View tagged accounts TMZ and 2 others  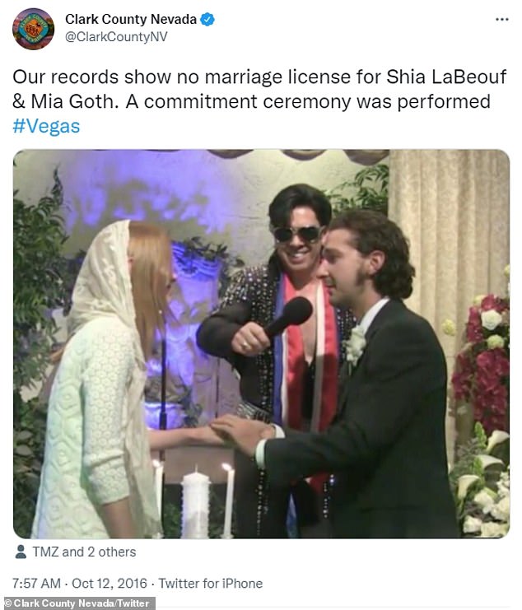pyautogui.click(x=84, y=552)
